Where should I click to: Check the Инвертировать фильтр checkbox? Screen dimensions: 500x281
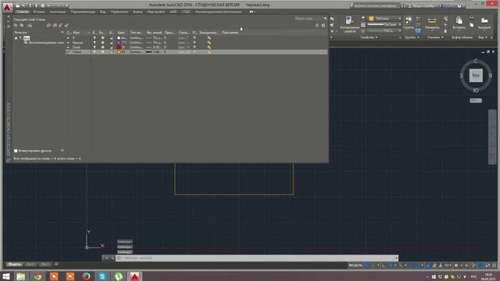point(16,151)
